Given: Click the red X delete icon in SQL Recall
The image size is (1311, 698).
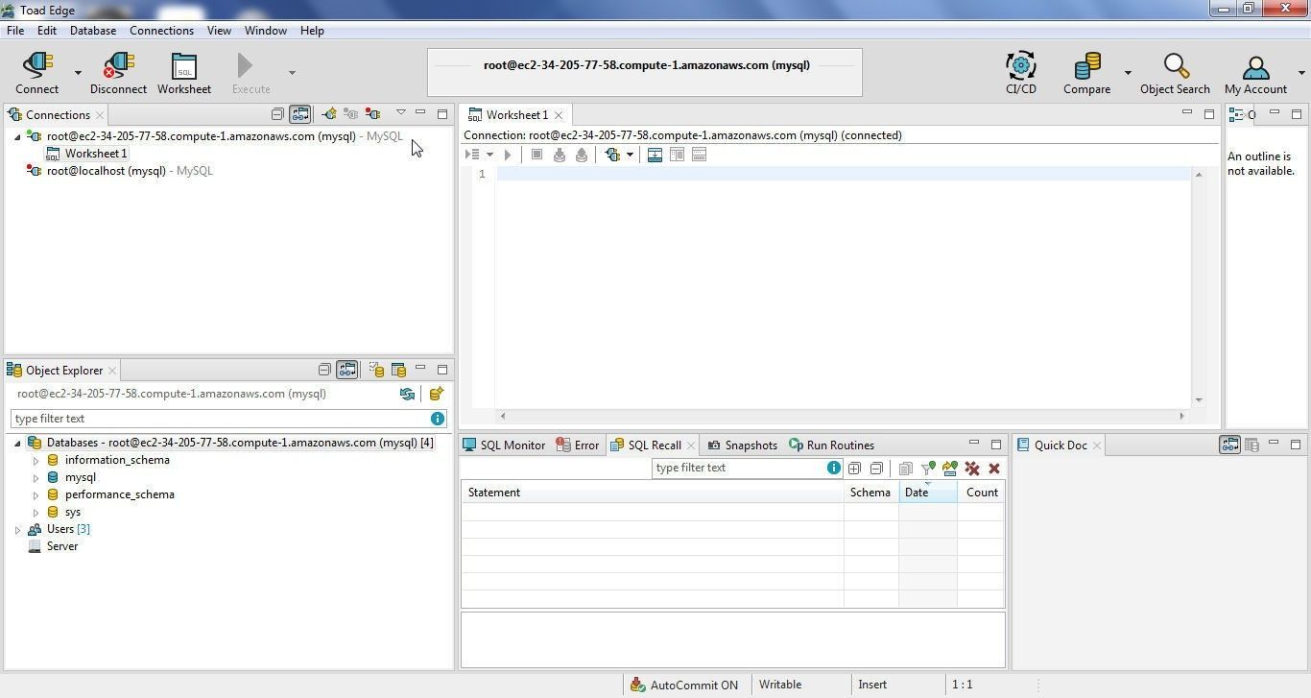Looking at the screenshot, I should click(994, 469).
